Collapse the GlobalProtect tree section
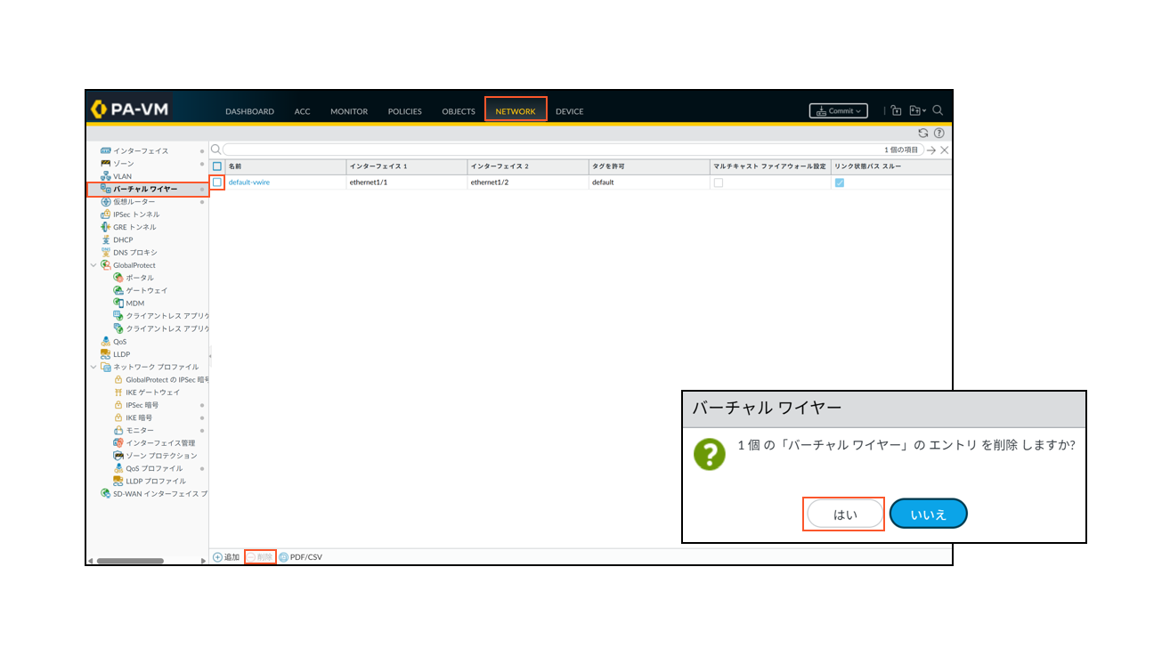The height and width of the screenshot is (656, 1170). tap(93, 264)
